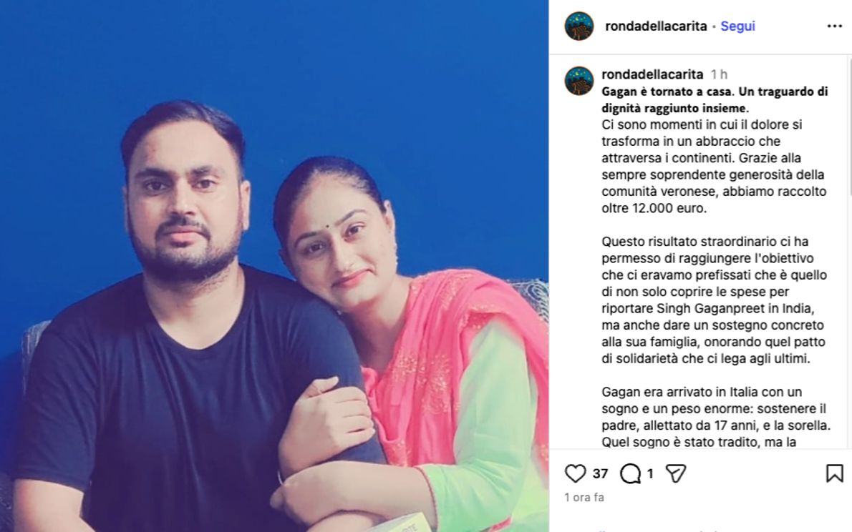This screenshot has width=852, height=532.
Task: Click the "1 ora fa" post time
Action: (584, 497)
